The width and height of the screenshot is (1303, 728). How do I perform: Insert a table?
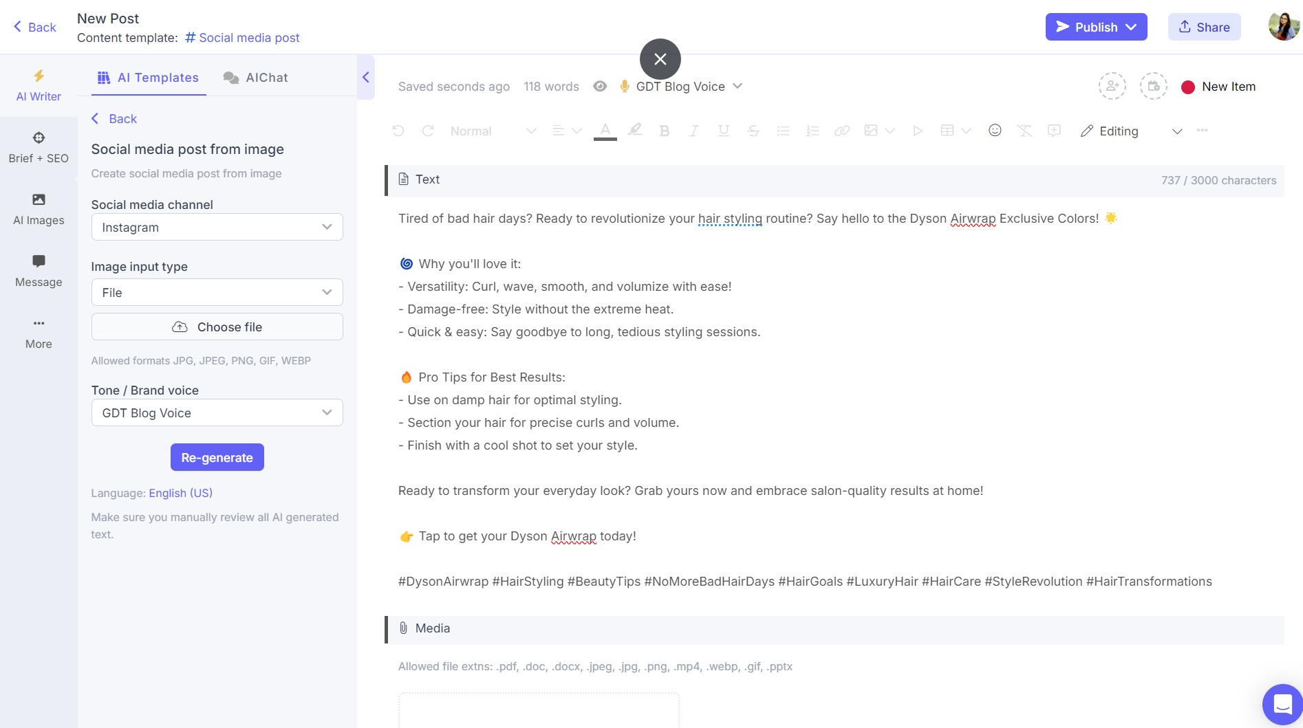pos(947,131)
